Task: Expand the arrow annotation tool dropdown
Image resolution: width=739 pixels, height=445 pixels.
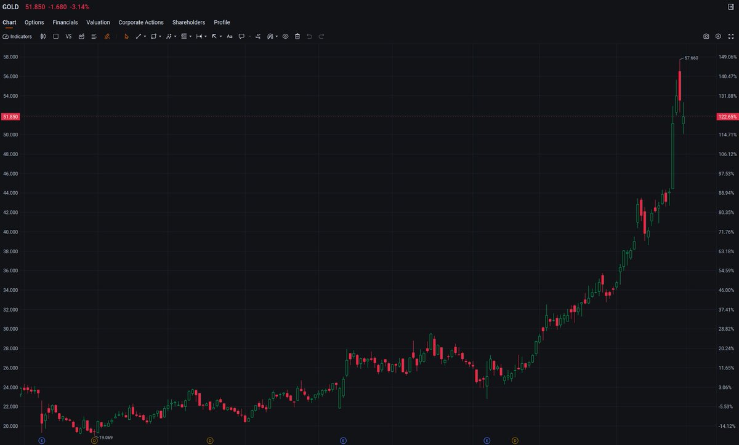Action: pyautogui.click(x=220, y=36)
